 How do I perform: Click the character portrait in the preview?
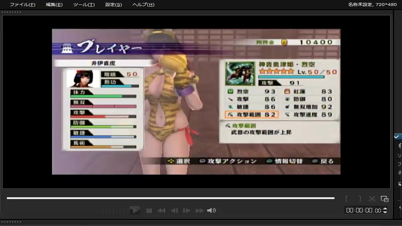82,78
